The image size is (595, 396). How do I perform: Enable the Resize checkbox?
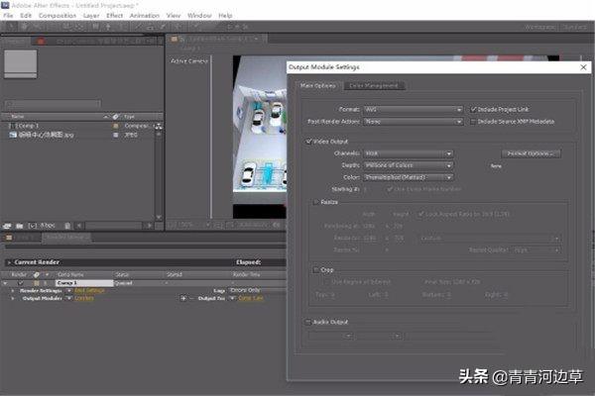click(x=315, y=202)
